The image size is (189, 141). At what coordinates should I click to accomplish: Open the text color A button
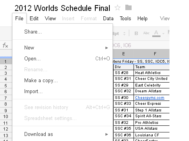(x=156, y=33)
